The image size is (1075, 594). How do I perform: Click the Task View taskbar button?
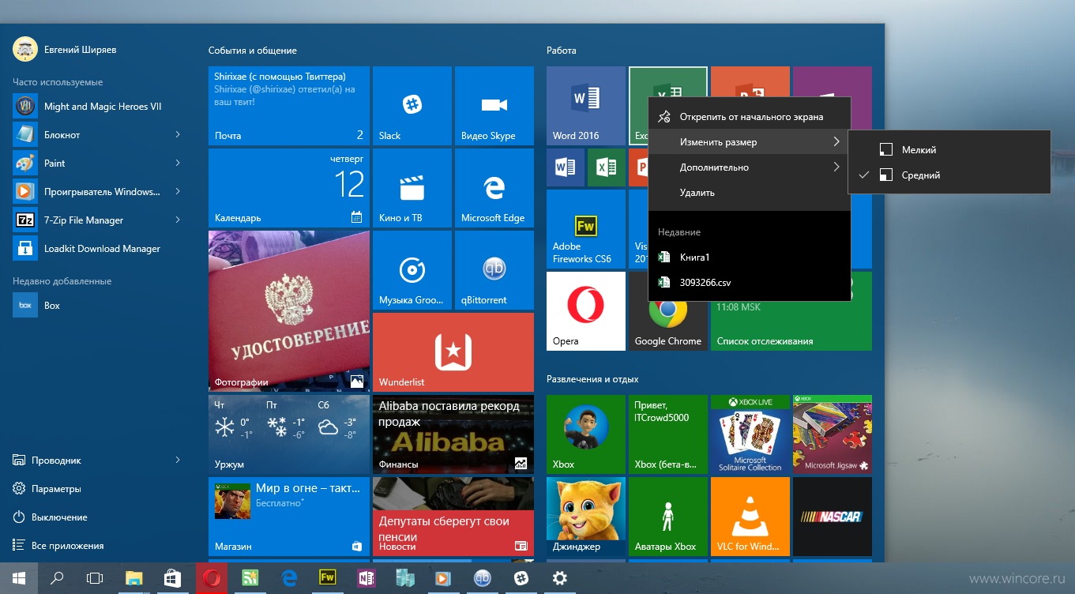(95, 578)
